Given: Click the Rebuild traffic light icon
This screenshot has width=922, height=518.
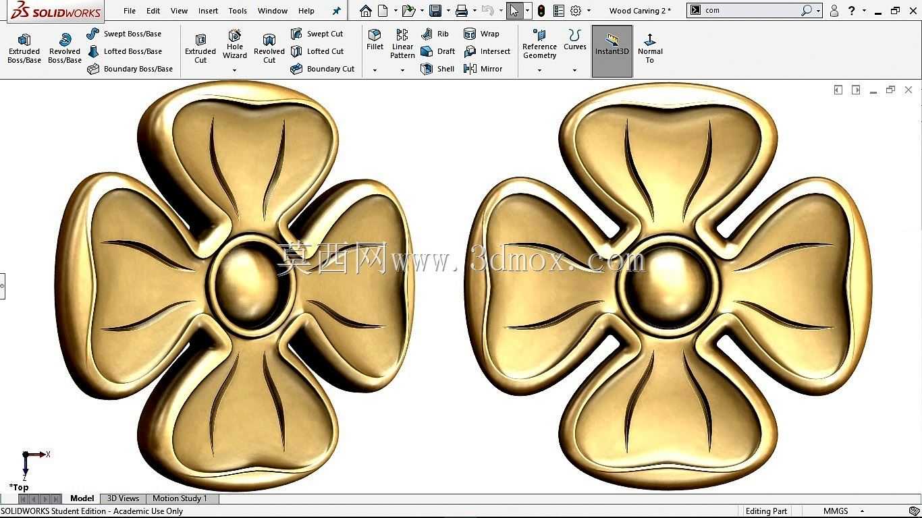Looking at the screenshot, I should tap(541, 11).
